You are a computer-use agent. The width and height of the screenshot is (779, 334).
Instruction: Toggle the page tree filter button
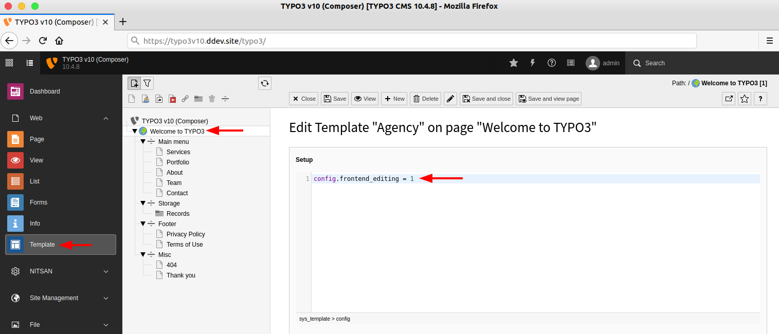point(147,83)
